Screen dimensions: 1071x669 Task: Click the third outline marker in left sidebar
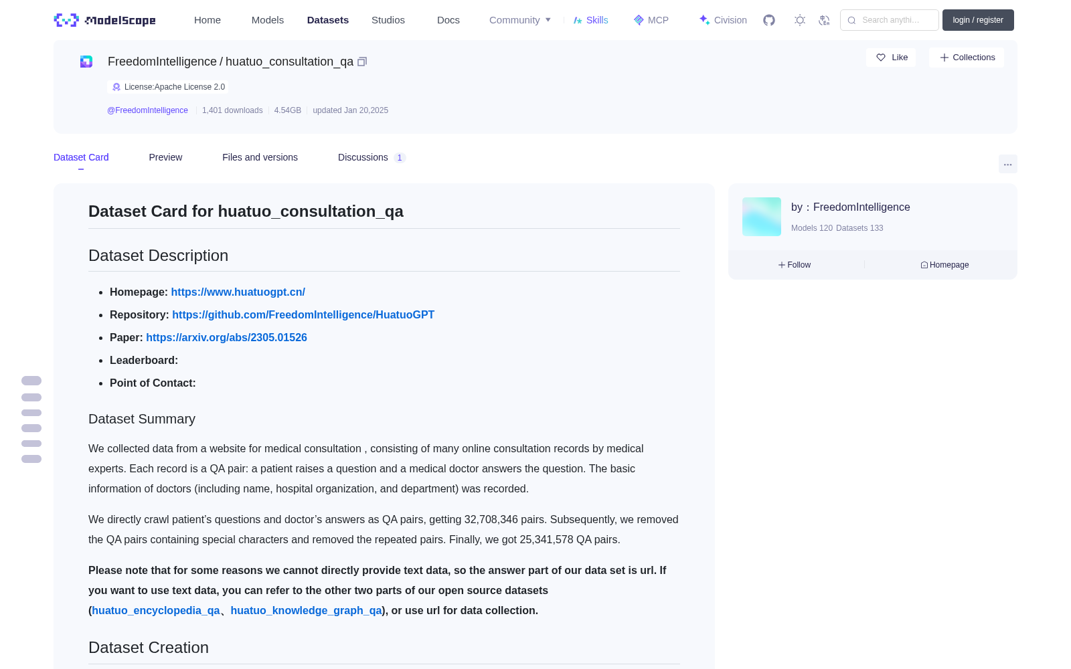pos(31,413)
